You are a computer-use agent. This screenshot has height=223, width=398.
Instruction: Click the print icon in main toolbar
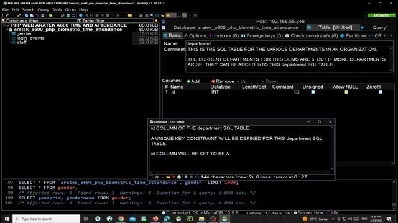tap(43, 15)
